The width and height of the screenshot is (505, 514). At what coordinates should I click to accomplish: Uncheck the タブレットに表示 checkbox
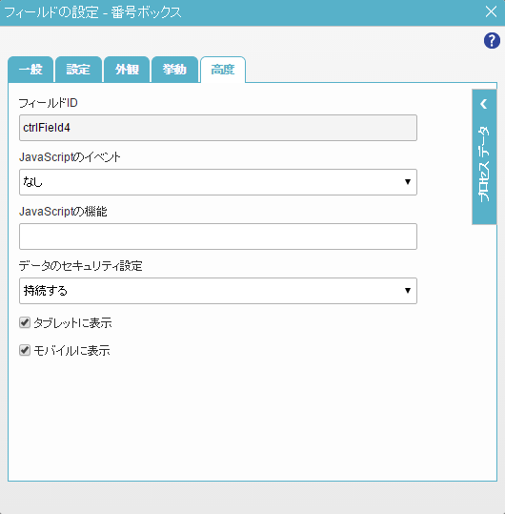pos(25,322)
